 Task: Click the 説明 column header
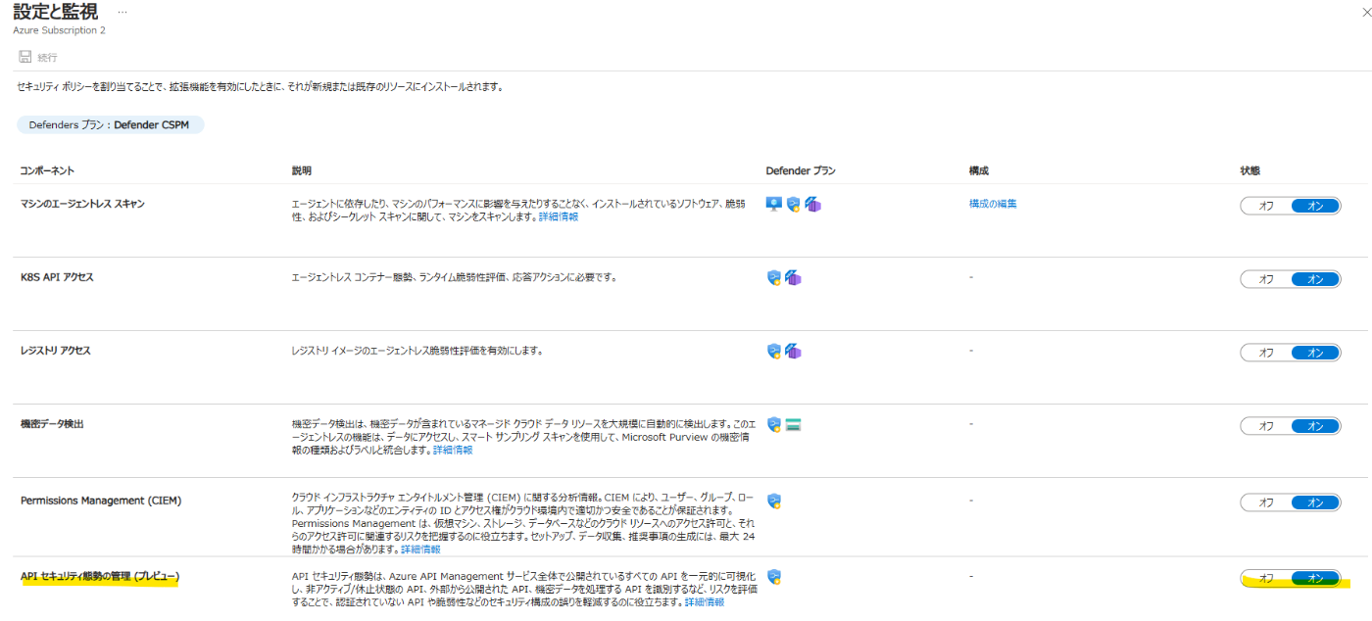tap(302, 170)
